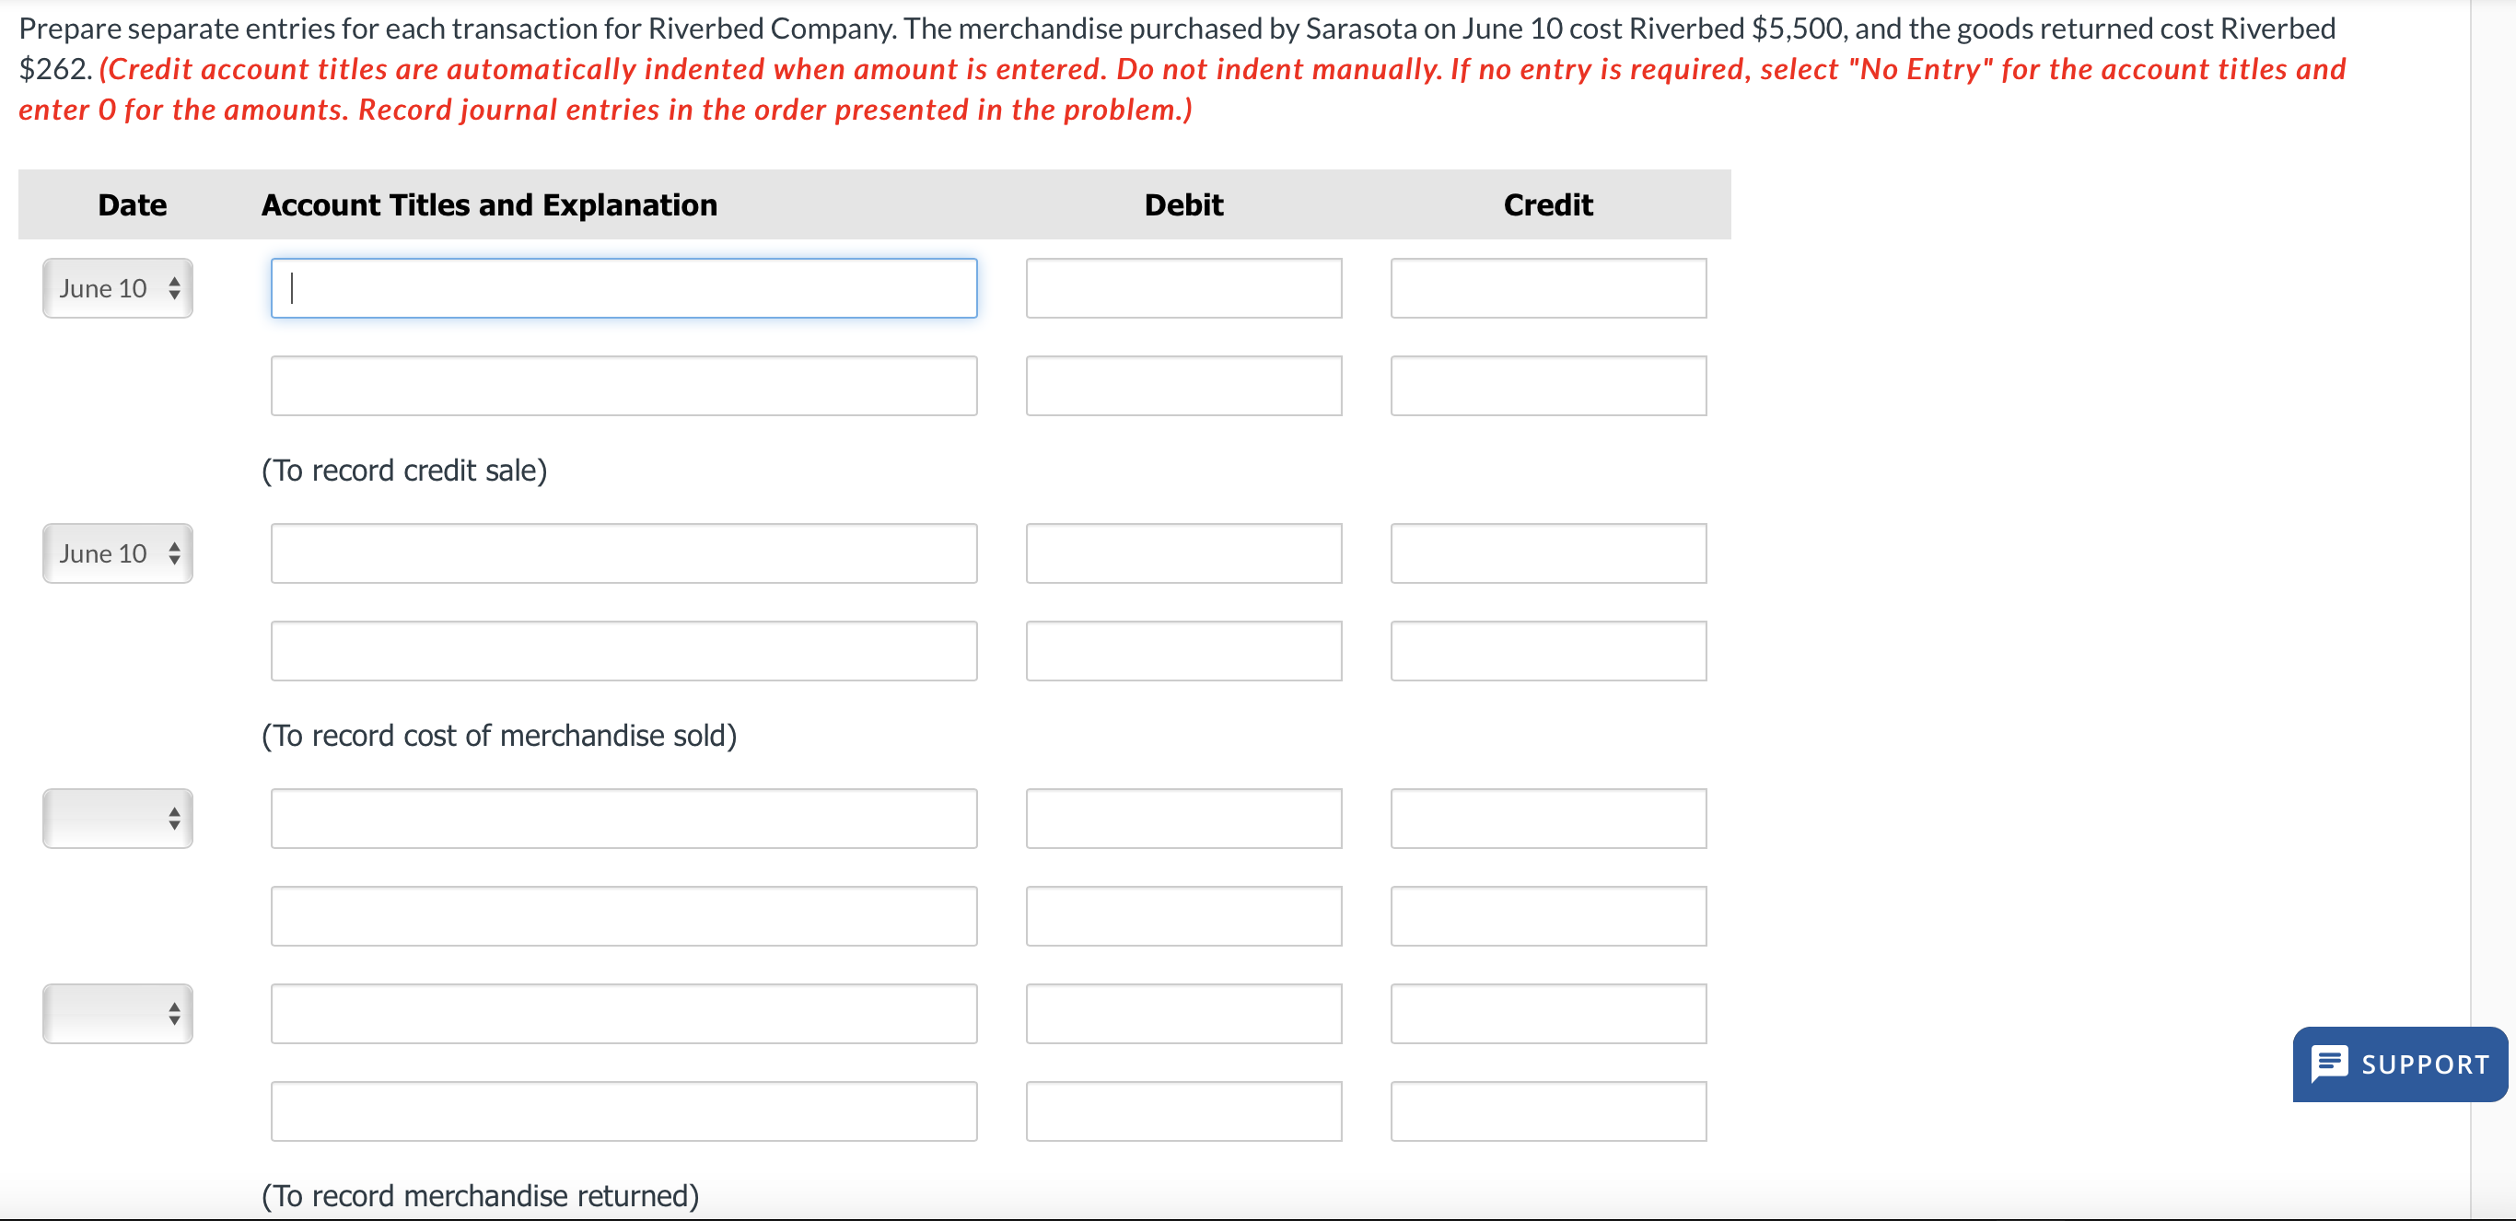Select credit field in first cost of merchandise row
Image resolution: width=2516 pixels, height=1221 pixels.
(1548, 552)
